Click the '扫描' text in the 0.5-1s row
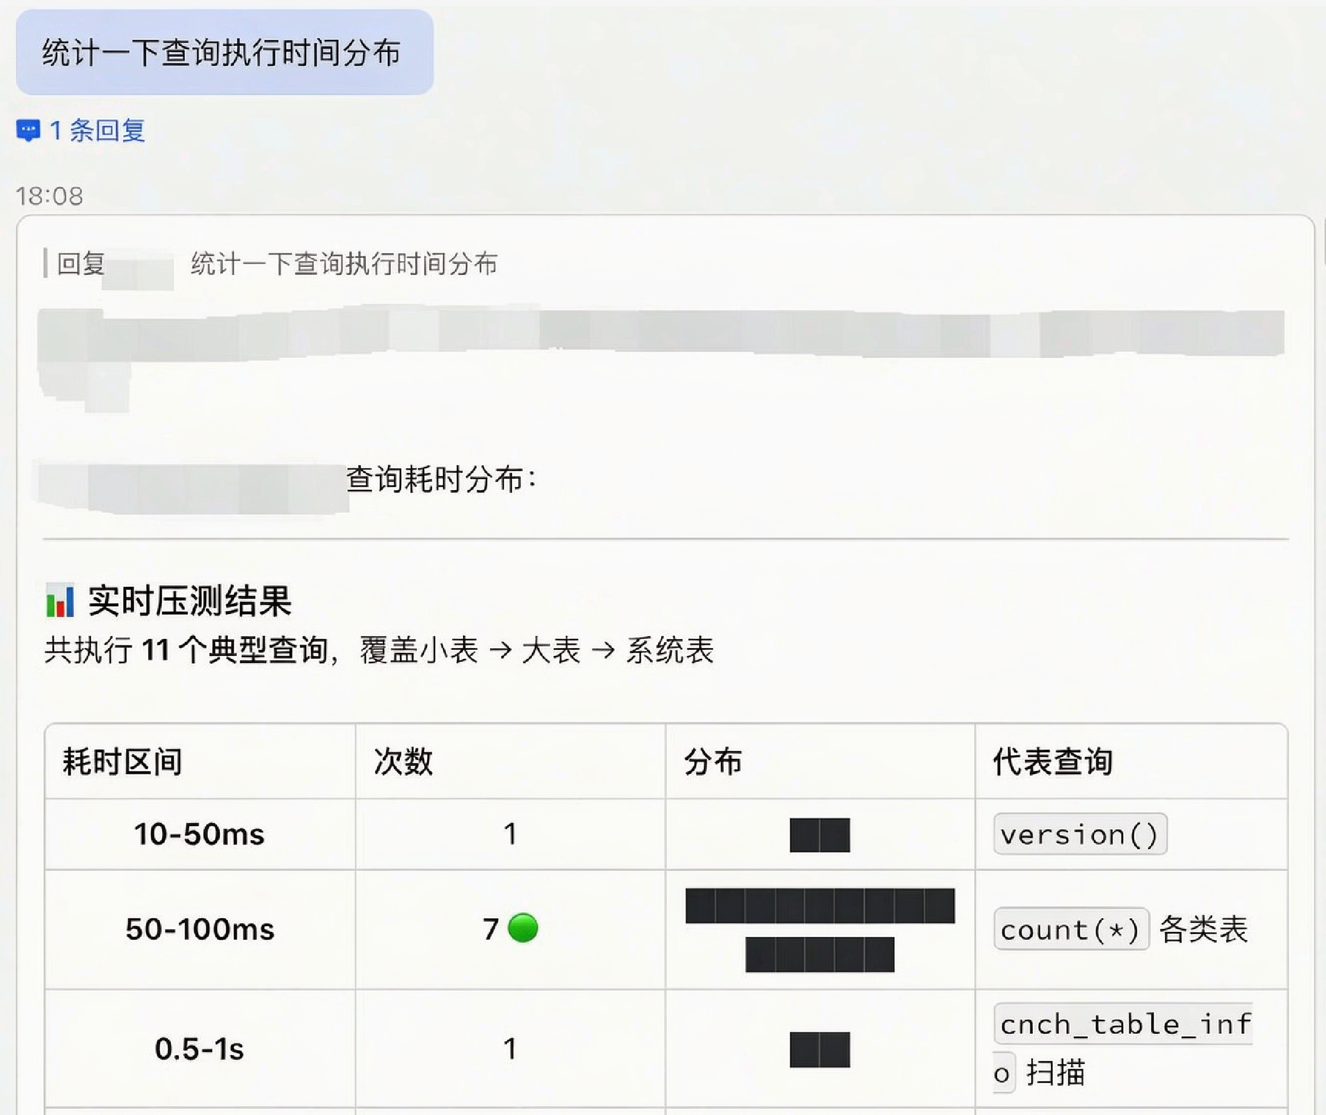The image size is (1326, 1115). click(1056, 1073)
